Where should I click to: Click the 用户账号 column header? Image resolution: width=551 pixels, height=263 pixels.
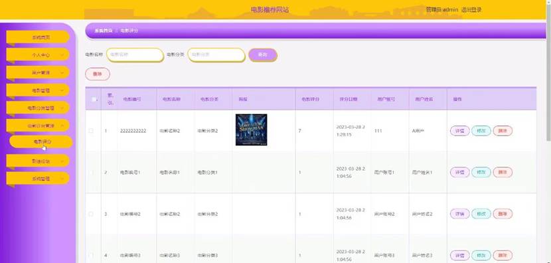(x=386, y=99)
